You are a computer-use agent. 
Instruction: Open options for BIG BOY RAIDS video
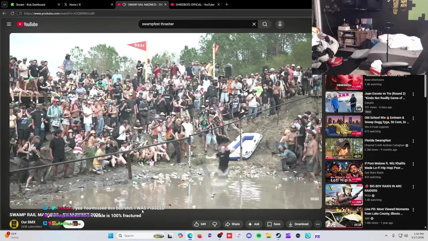pos(413,187)
